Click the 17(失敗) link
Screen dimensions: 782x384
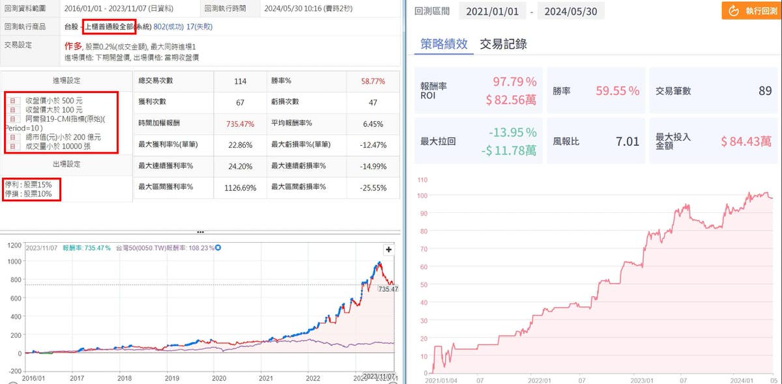(198, 27)
